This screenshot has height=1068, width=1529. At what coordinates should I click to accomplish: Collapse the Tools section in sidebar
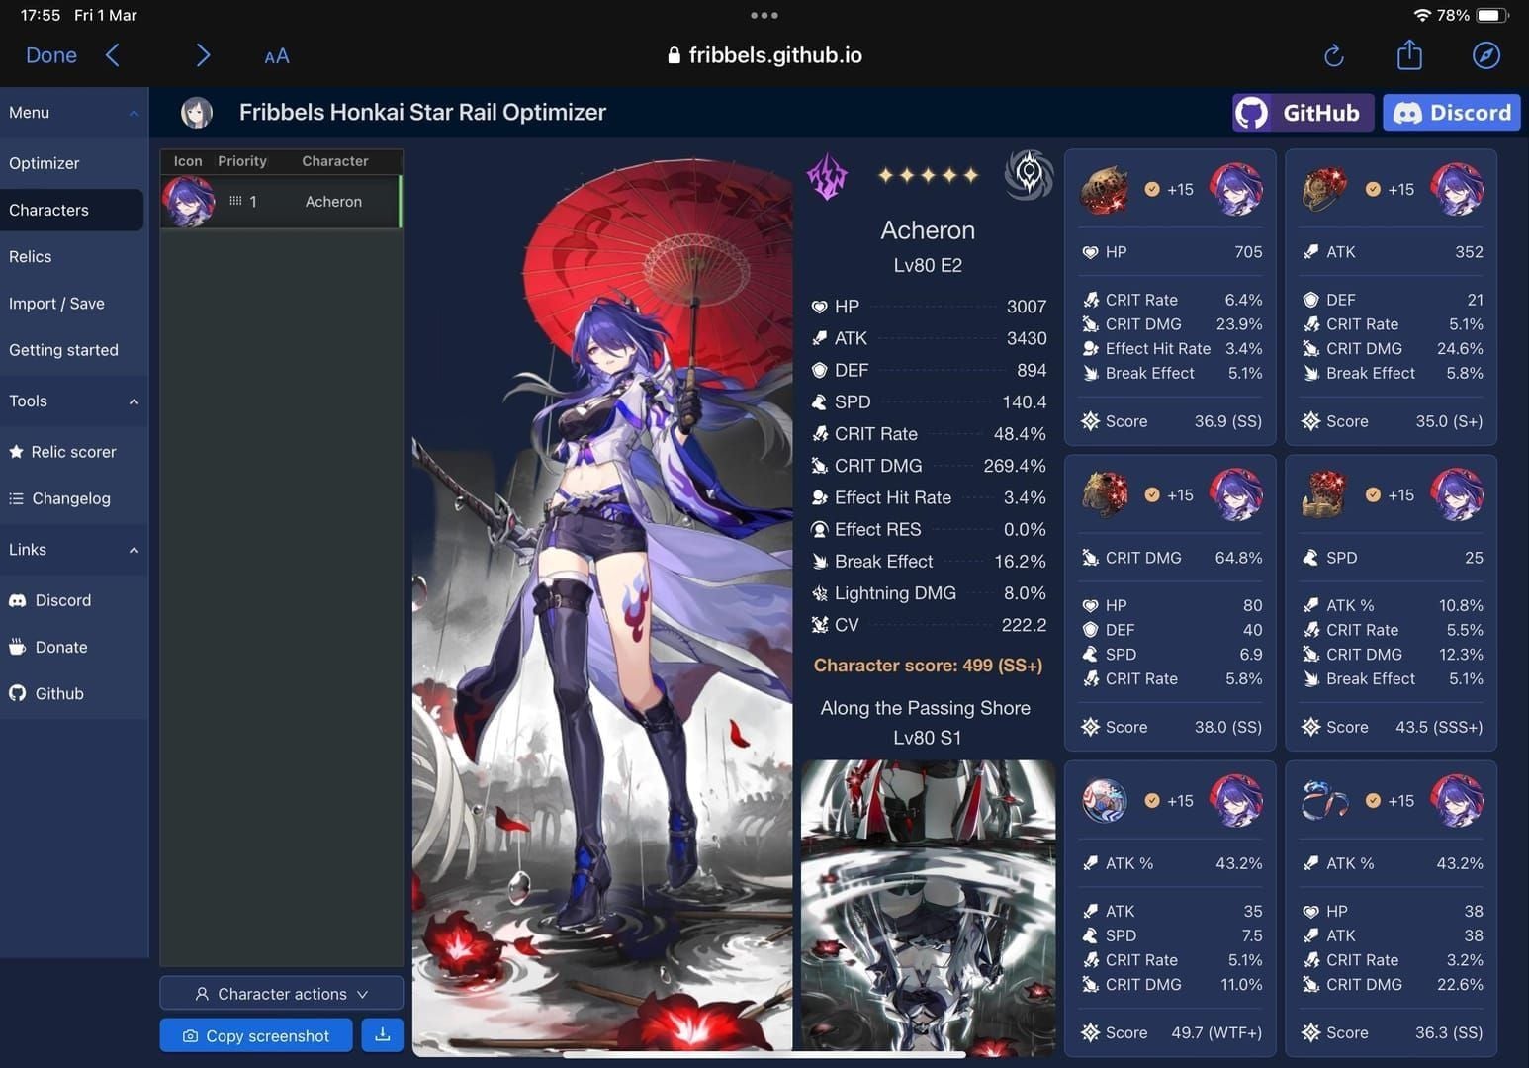coord(134,401)
